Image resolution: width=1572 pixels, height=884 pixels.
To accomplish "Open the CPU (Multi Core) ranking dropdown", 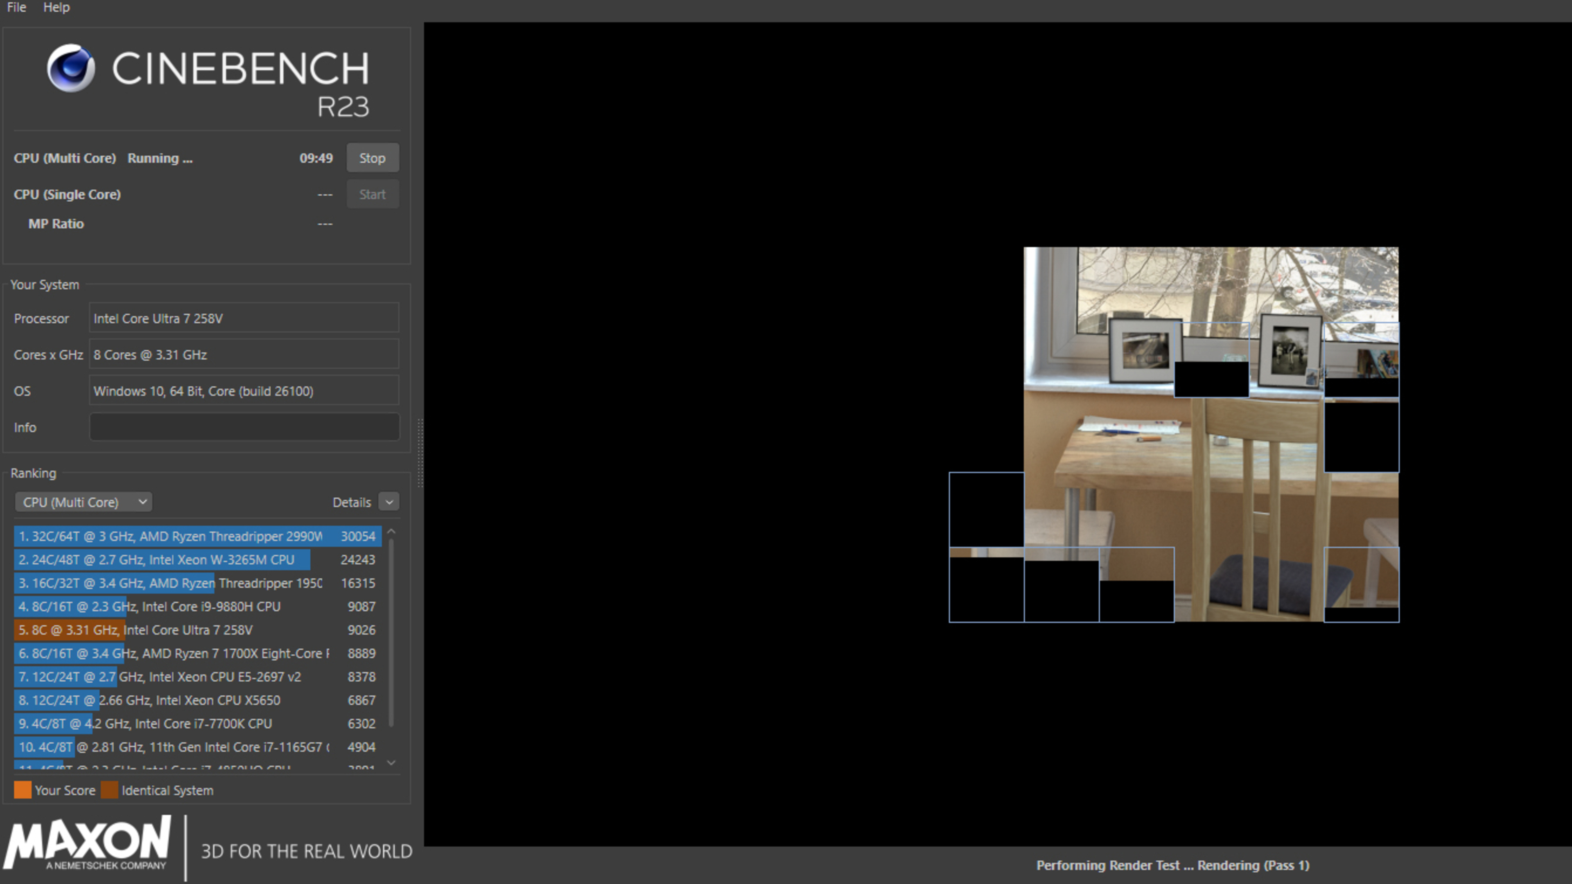I will click(x=84, y=502).
